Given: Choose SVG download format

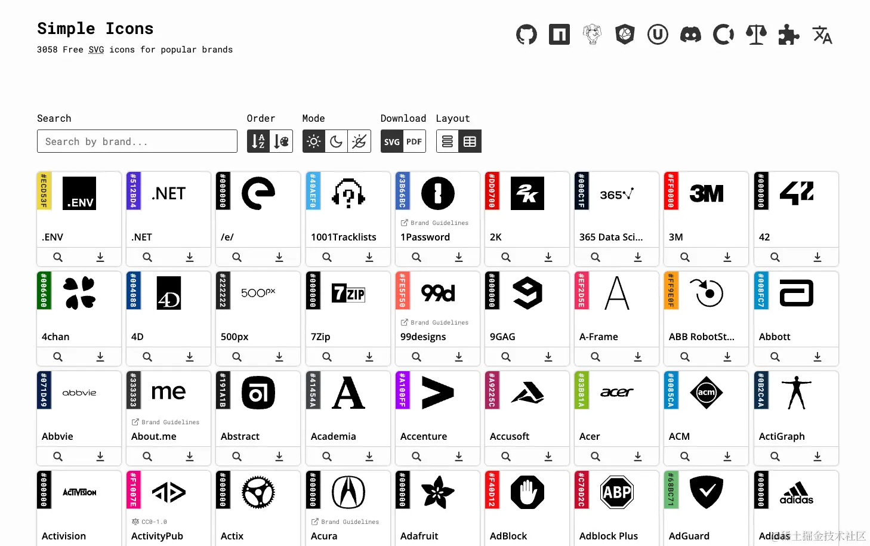Looking at the screenshot, I should [x=392, y=141].
